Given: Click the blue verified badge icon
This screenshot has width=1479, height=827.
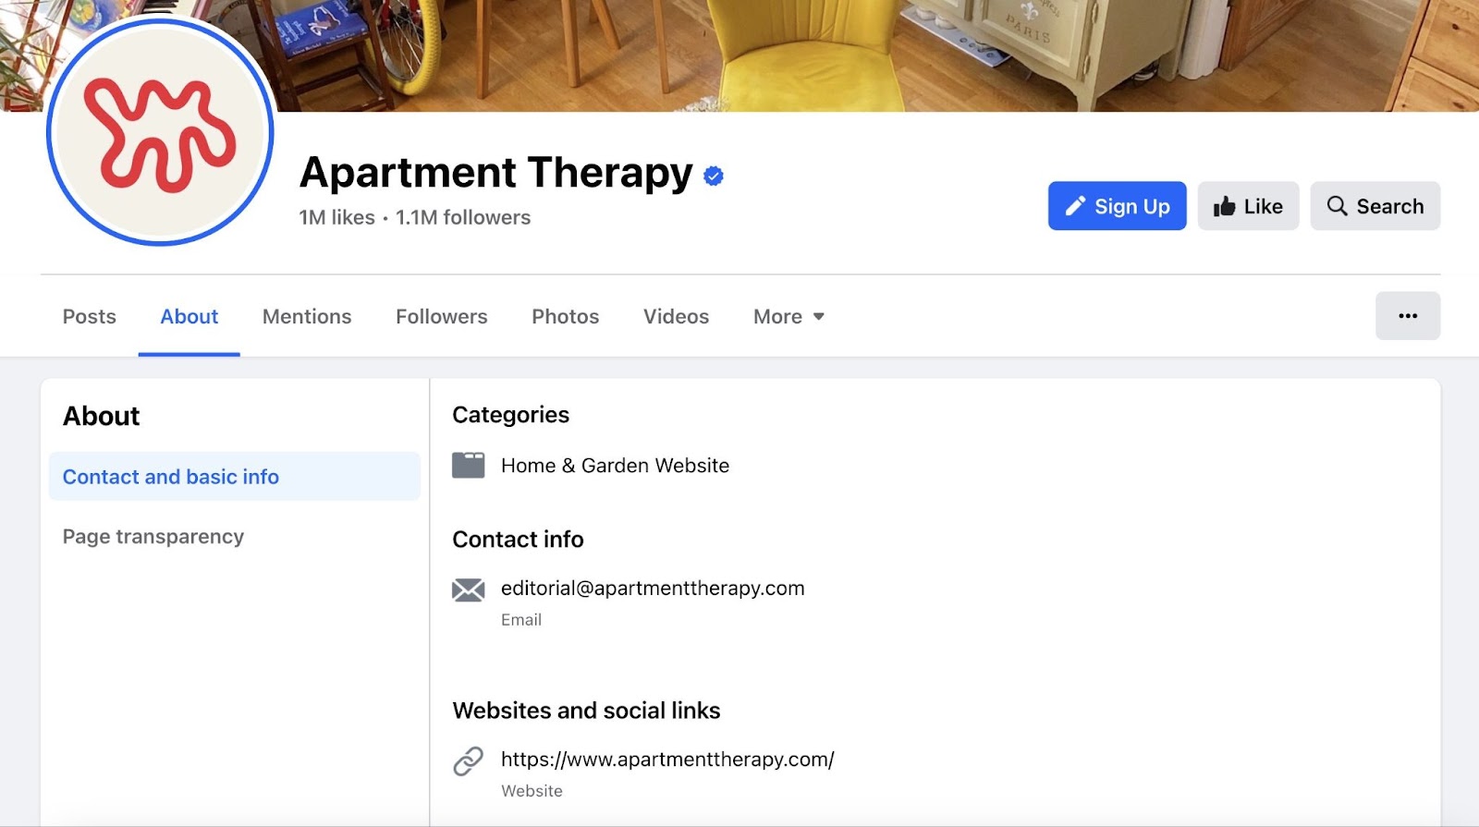Looking at the screenshot, I should (x=713, y=176).
